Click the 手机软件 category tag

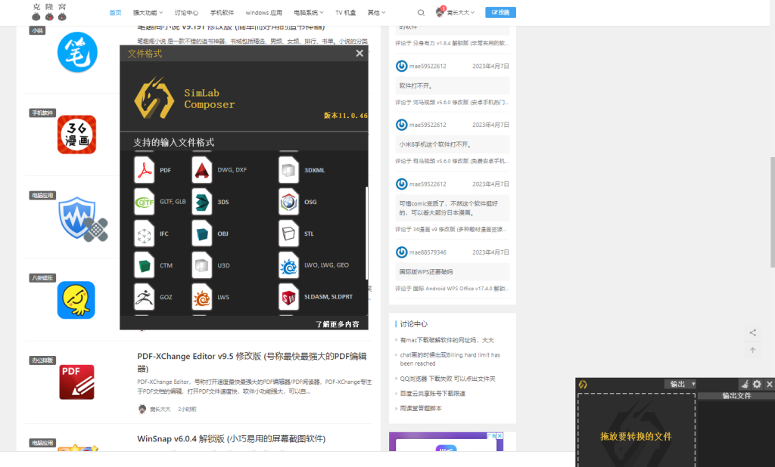[42, 113]
